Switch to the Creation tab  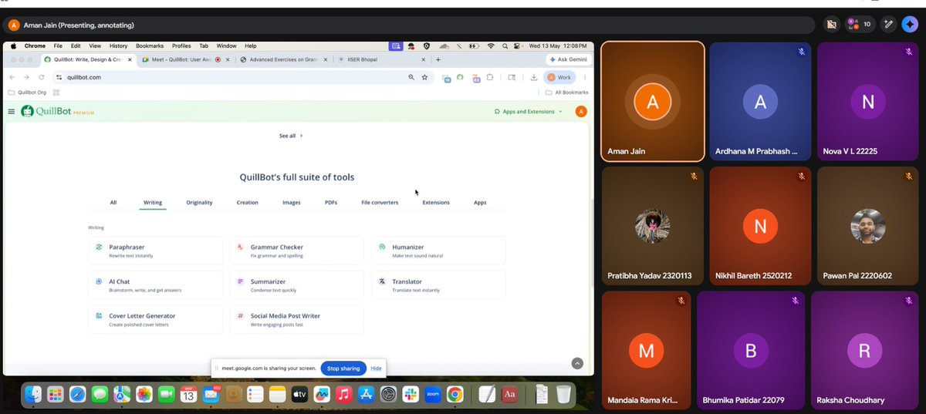point(248,203)
